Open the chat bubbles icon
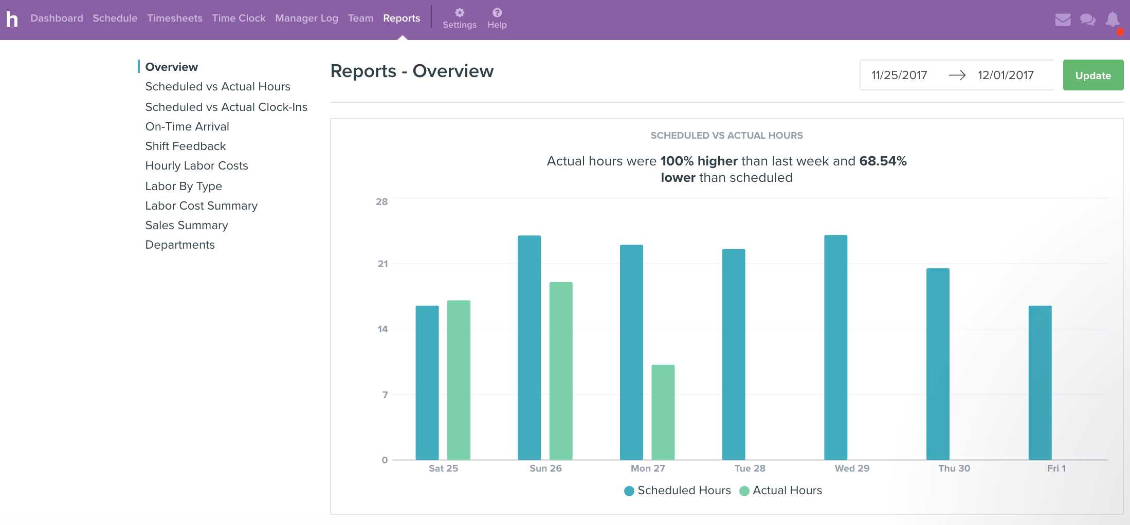The width and height of the screenshot is (1130, 525). point(1087,20)
